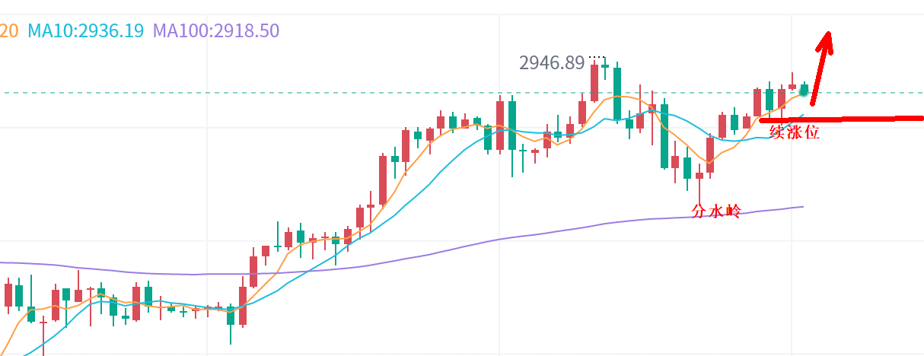Click the dotted marker beside 2946.89
This screenshot has width=924, height=356.
pyautogui.click(x=597, y=57)
